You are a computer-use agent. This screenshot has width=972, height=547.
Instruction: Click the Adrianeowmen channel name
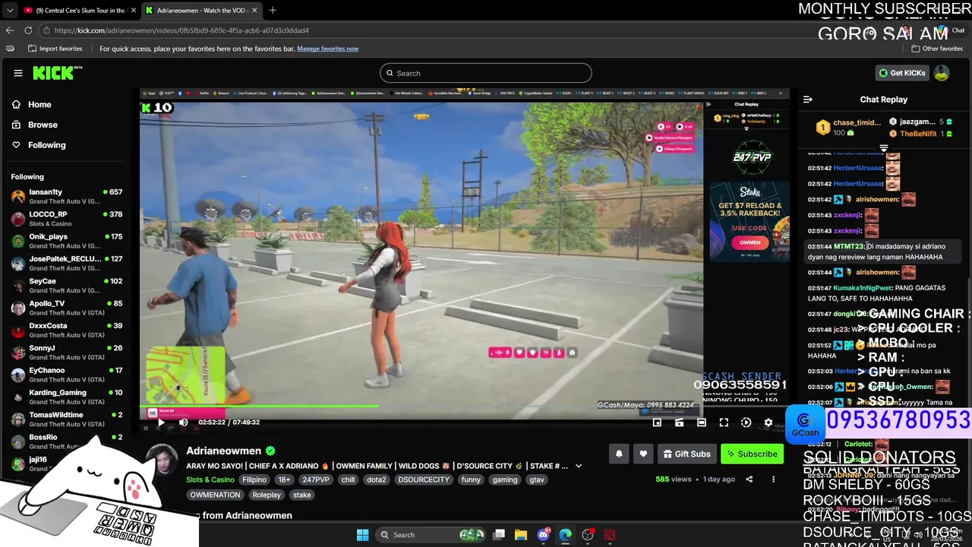(x=223, y=451)
